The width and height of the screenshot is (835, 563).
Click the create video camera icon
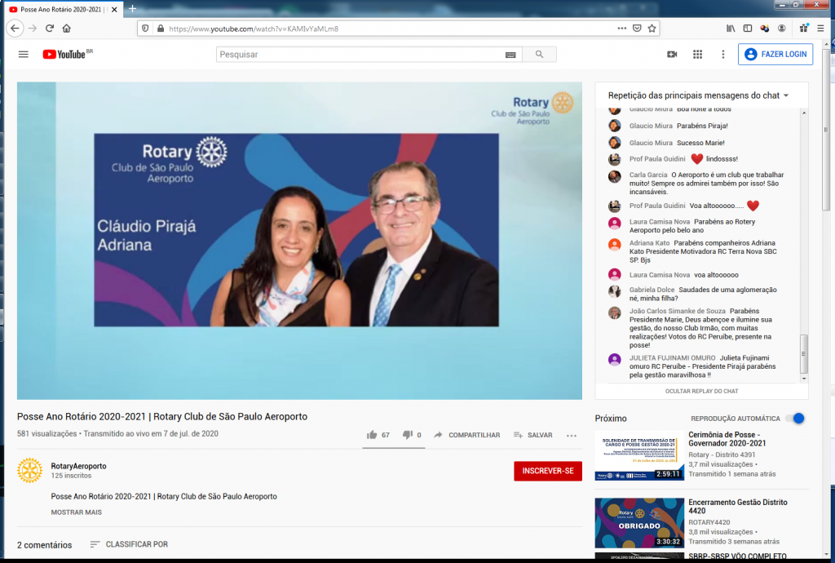tap(672, 55)
